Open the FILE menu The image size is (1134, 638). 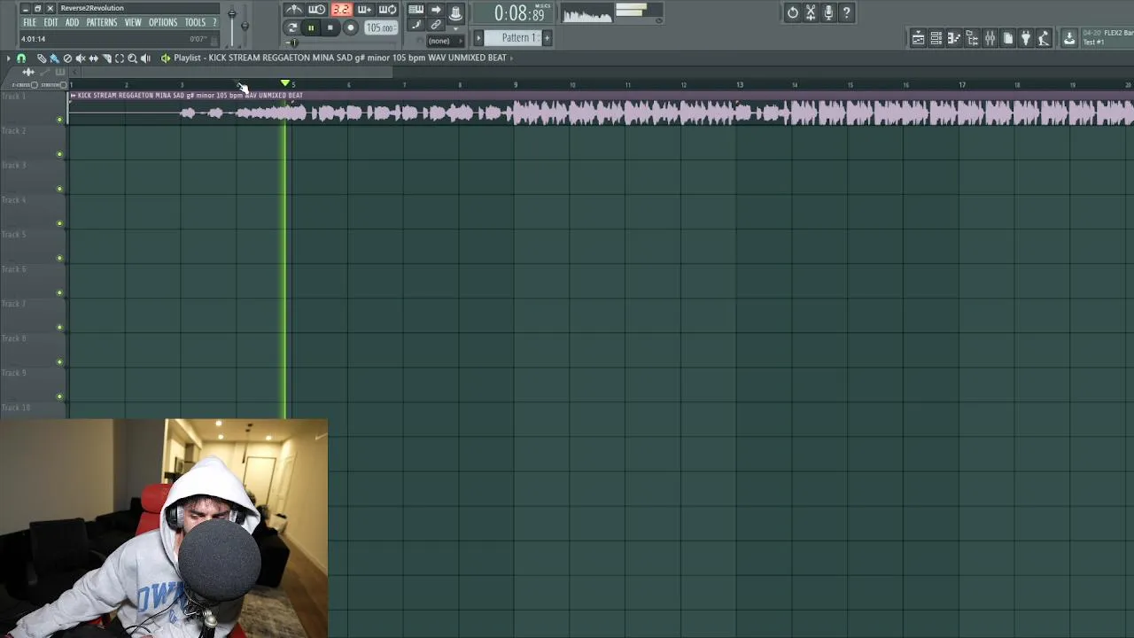[29, 22]
